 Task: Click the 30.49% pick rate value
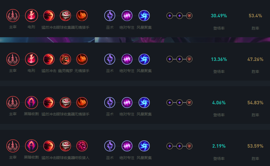(x=219, y=16)
